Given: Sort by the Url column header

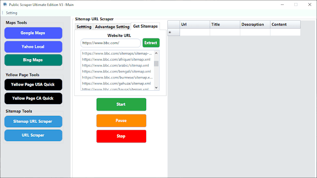Looking at the screenshot, I should [x=195, y=24].
